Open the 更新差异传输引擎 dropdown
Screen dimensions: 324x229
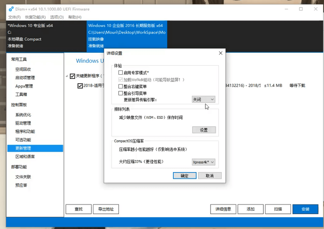point(203,99)
